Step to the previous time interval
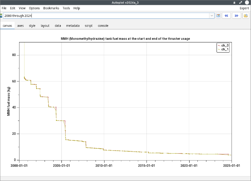 [226, 15]
